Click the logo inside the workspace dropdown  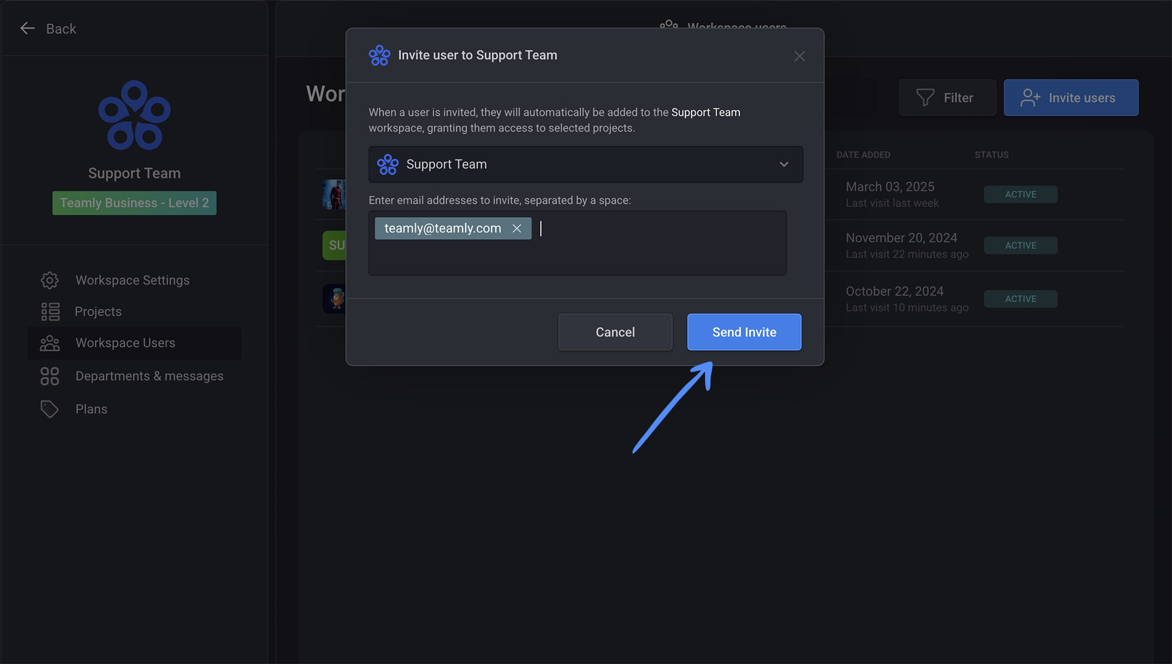388,164
